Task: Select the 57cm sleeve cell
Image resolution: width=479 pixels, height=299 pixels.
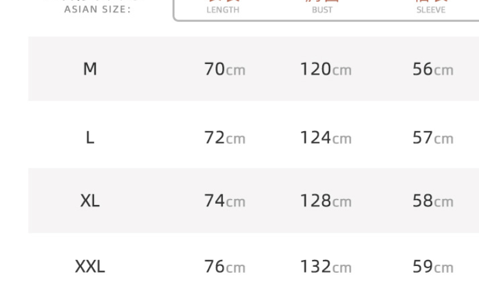Action: click(x=433, y=139)
